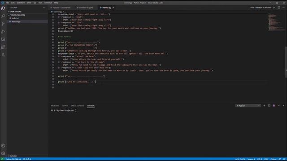Image resolution: width=287 pixels, height=161 pixels.
Task: Open hello.txt in the Explorer
Action: click(15, 18)
